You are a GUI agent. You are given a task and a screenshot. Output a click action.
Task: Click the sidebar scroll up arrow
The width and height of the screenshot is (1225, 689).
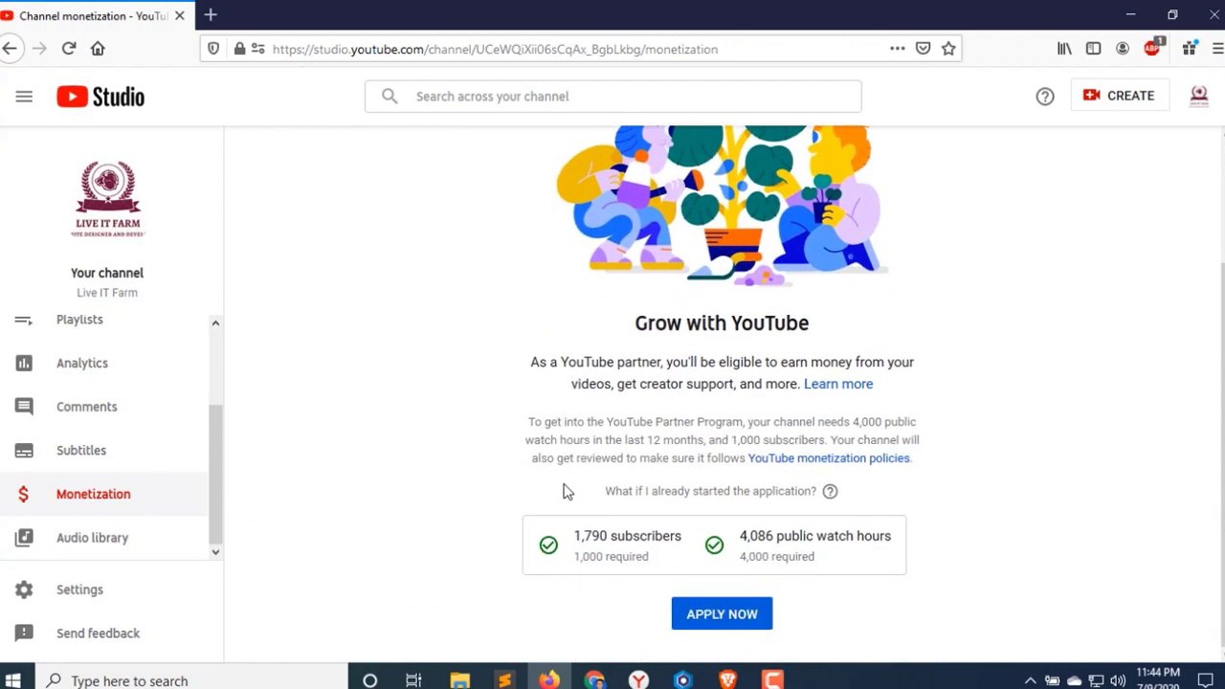215,323
